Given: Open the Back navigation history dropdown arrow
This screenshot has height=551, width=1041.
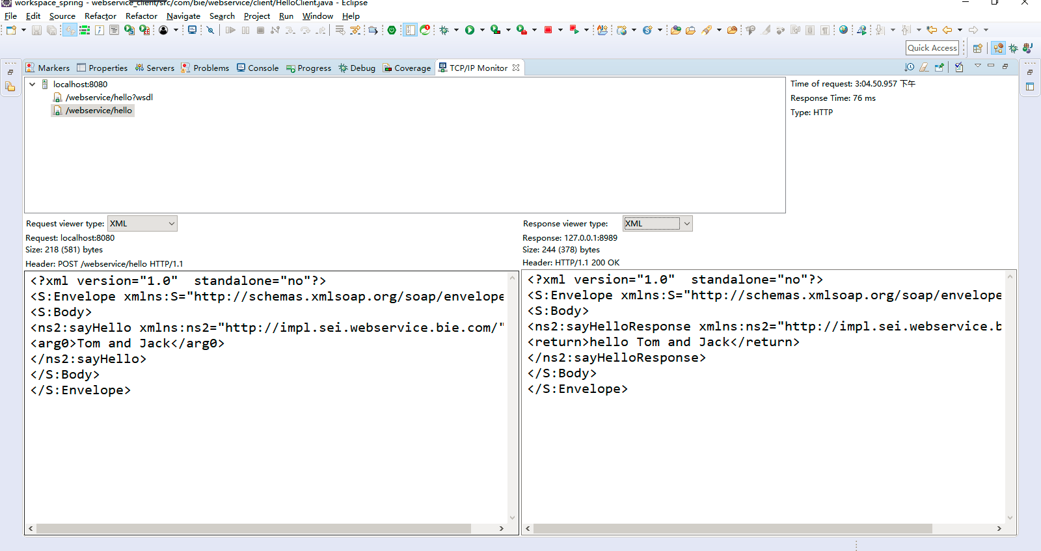Looking at the screenshot, I should point(960,30).
